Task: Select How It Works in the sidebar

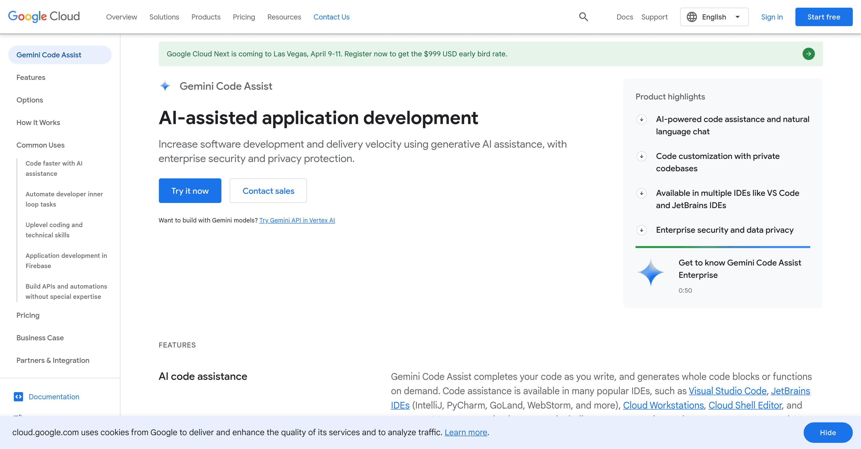Action: tap(38, 122)
